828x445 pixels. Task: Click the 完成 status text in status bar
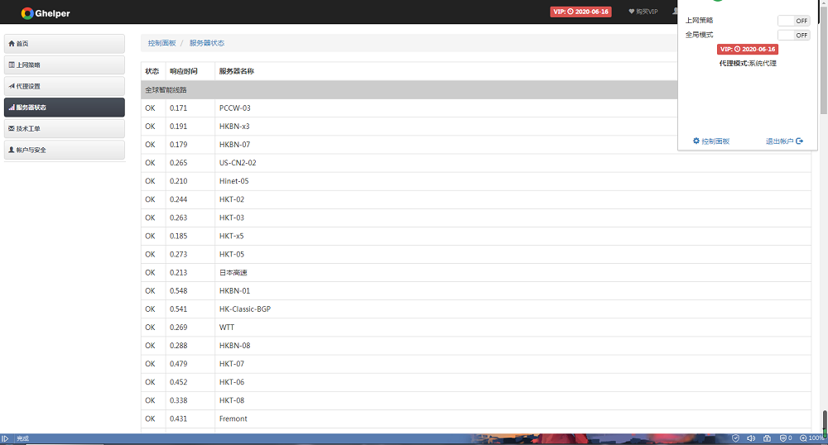pos(22,438)
